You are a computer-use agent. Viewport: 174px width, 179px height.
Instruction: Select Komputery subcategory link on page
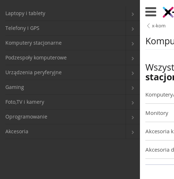coord(160,95)
